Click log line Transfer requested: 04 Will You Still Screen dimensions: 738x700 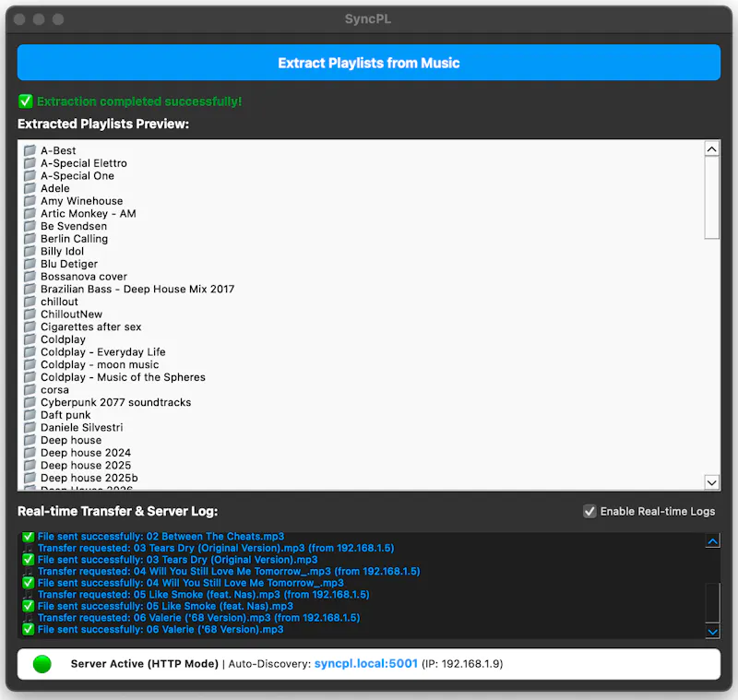point(229,571)
